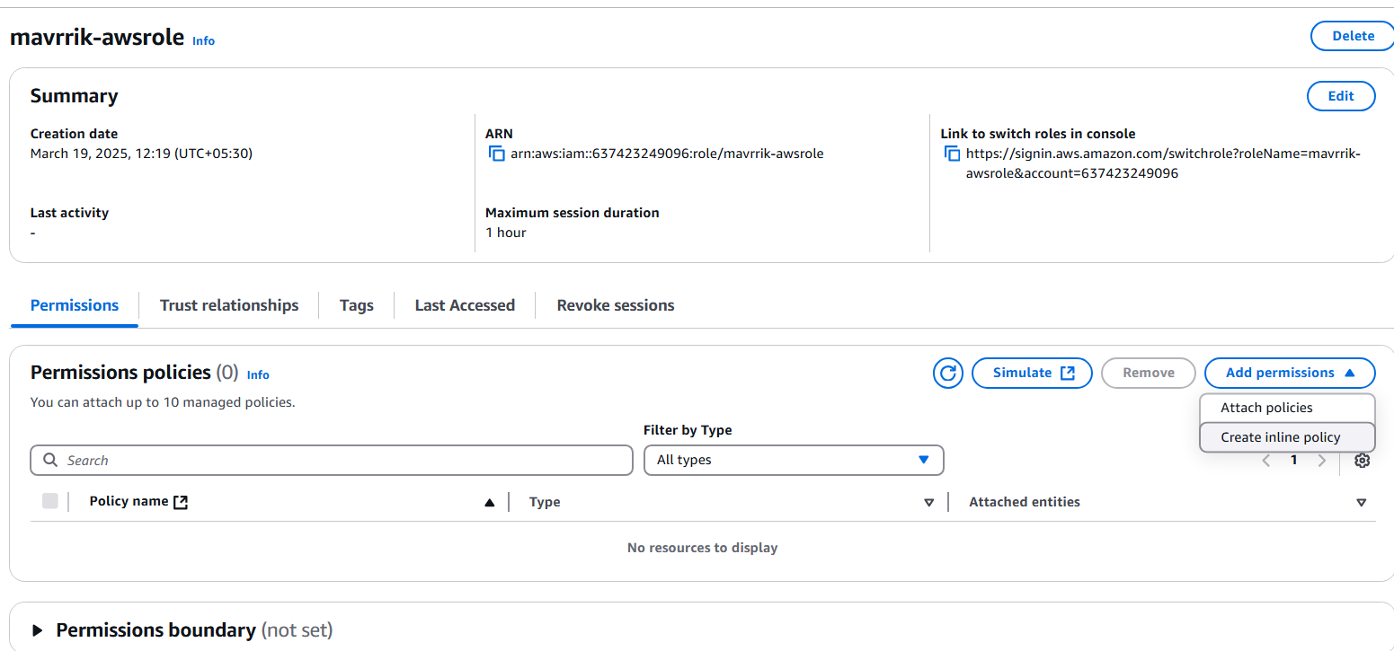The image size is (1394, 651).
Task: Open table preferences gear icon
Action: (1362, 461)
